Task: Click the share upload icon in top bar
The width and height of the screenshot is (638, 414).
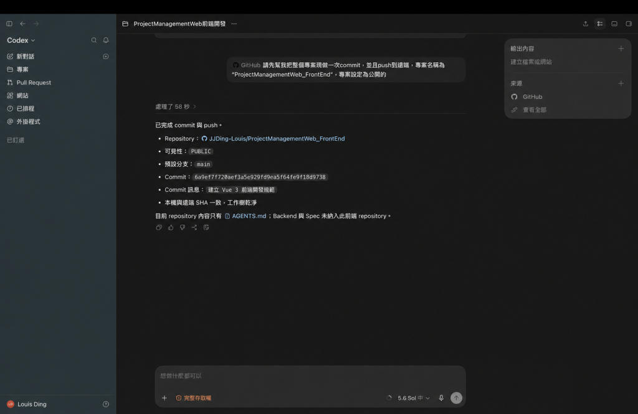Action: [586, 24]
